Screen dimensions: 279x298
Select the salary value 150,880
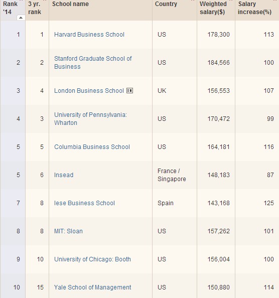point(218,287)
